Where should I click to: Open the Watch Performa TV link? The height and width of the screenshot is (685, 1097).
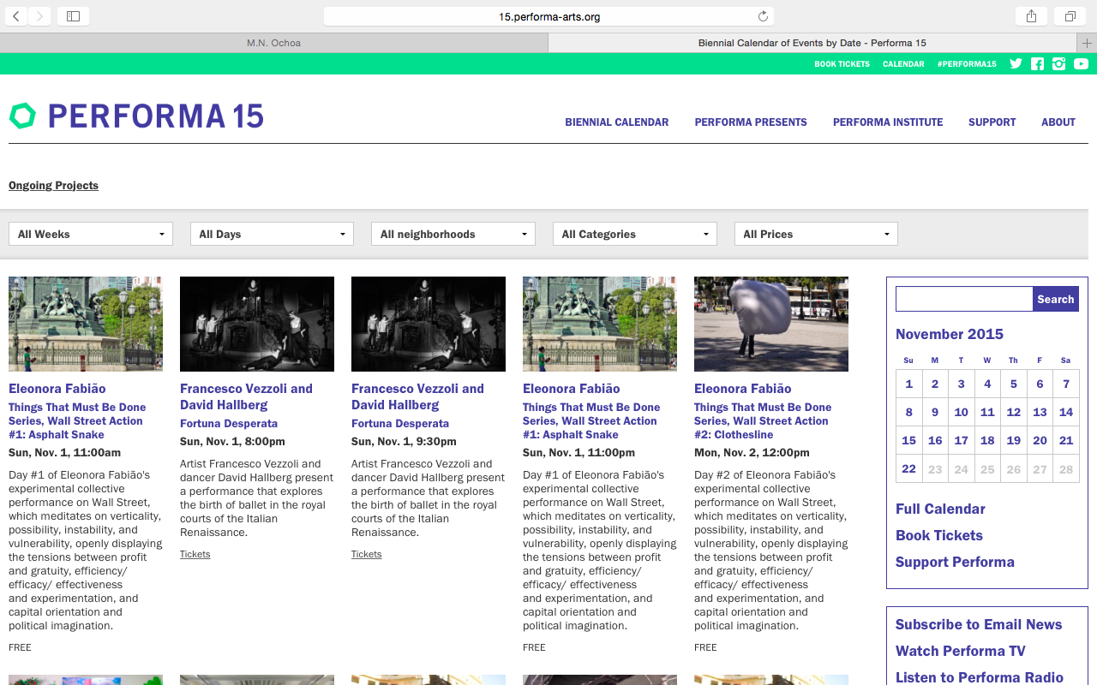(x=961, y=651)
